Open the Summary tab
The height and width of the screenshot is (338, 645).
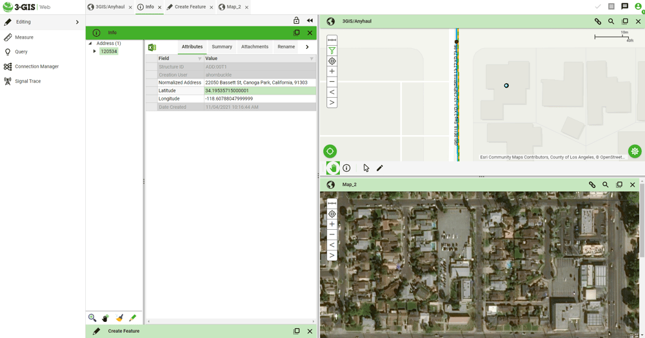222,47
